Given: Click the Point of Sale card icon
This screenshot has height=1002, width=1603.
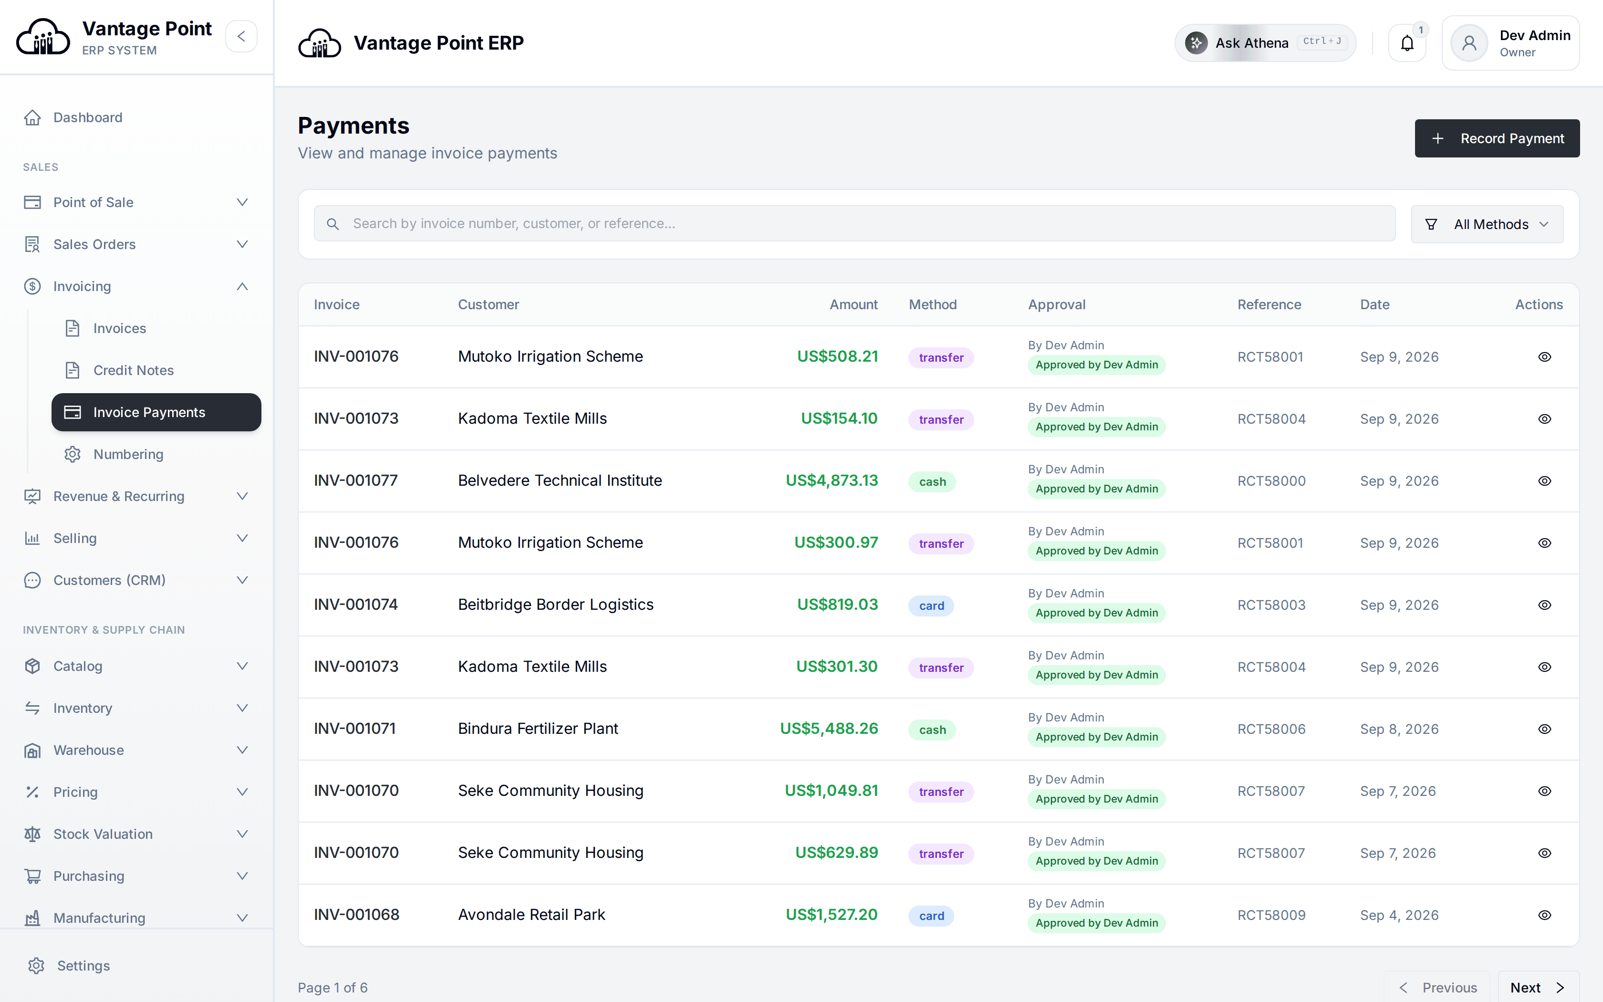Looking at the screenshot, I should click(x=32, y=202).
